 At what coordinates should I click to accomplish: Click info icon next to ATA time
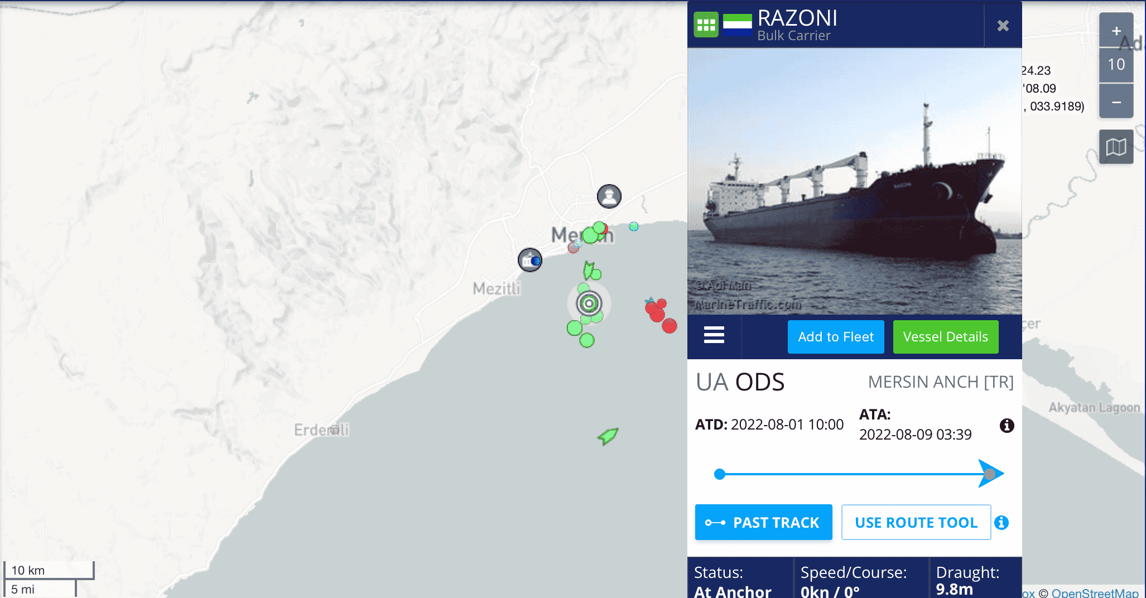coord(1007,426)
